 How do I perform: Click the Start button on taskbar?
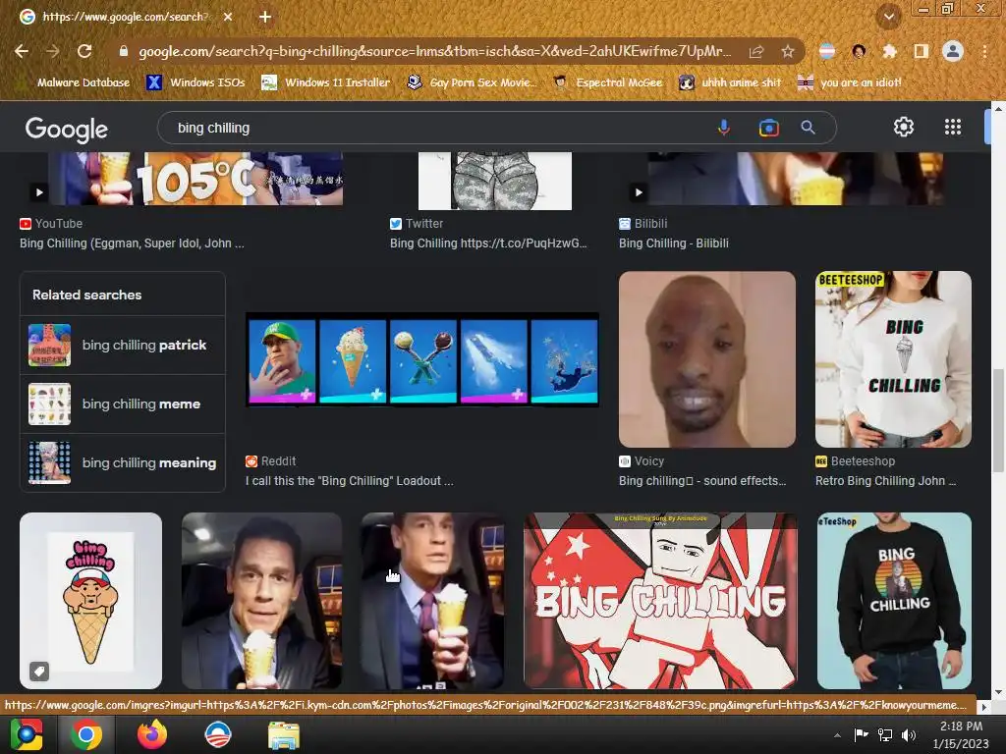point(27,734)
